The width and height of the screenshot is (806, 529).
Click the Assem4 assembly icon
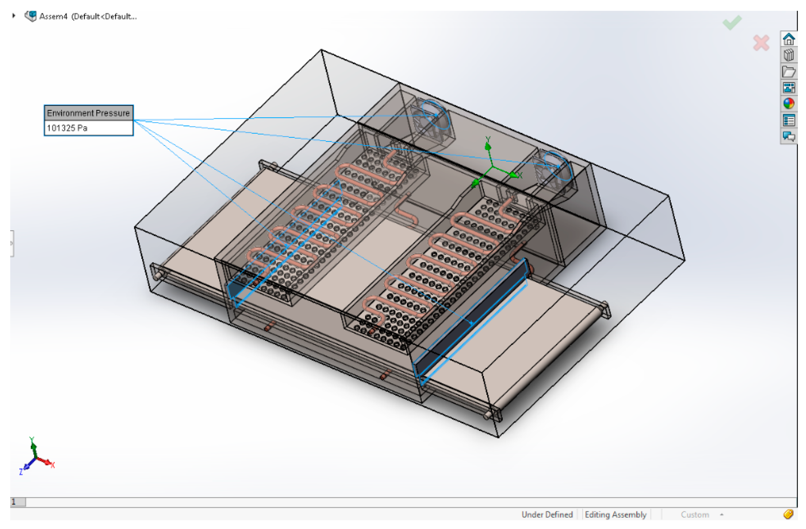(x=31, y=16)
